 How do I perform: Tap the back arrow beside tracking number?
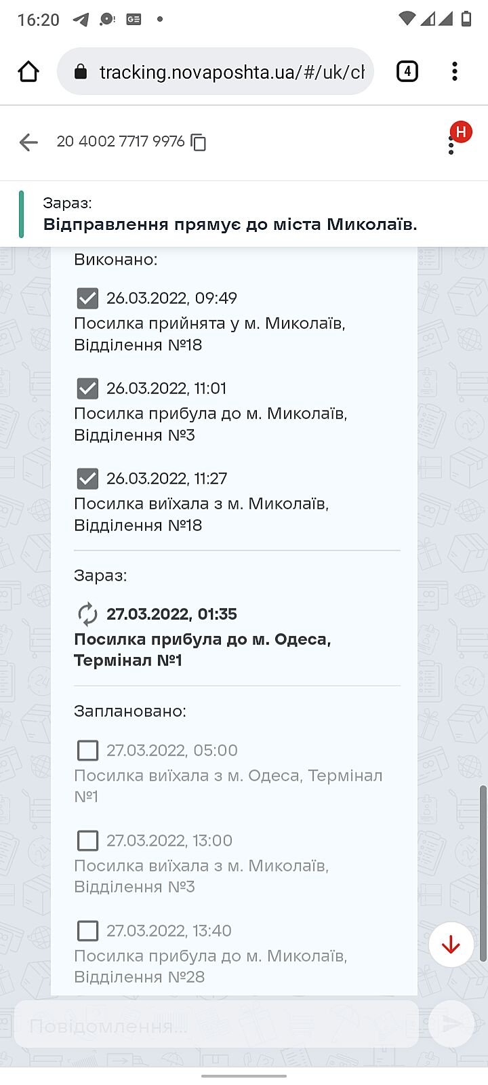(x=28, y=142)
